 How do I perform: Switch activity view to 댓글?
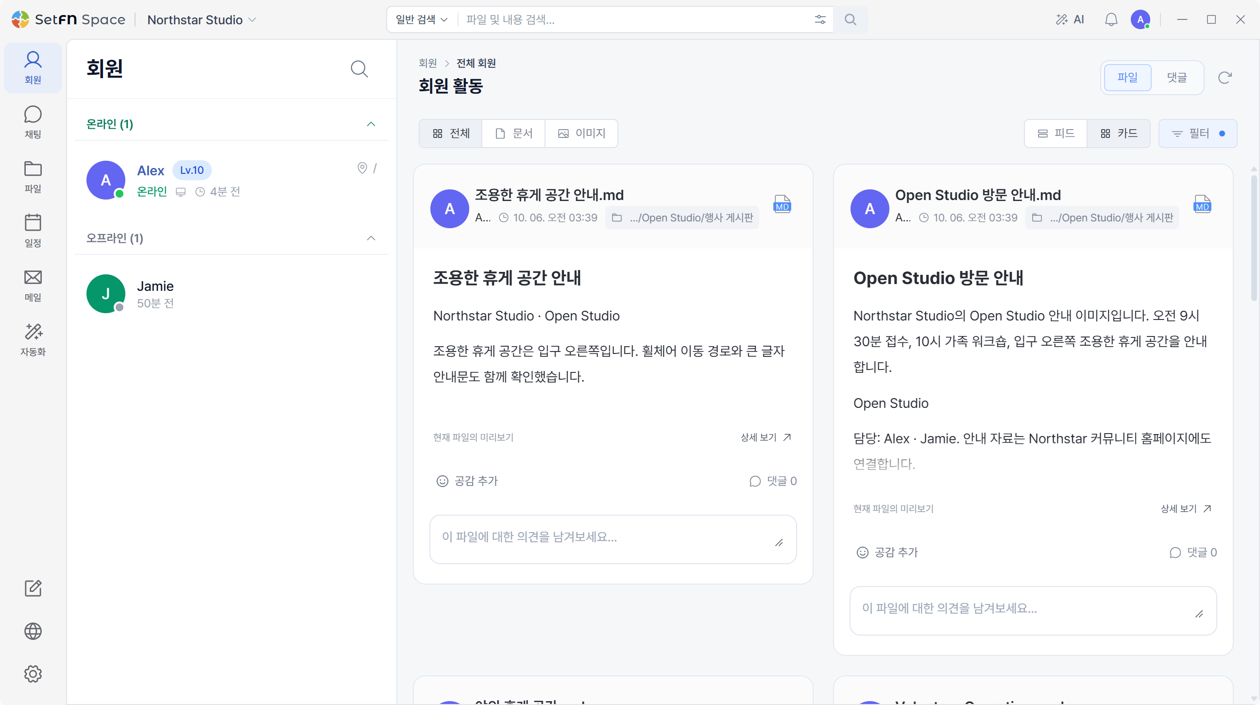(x=1177, y=77)
